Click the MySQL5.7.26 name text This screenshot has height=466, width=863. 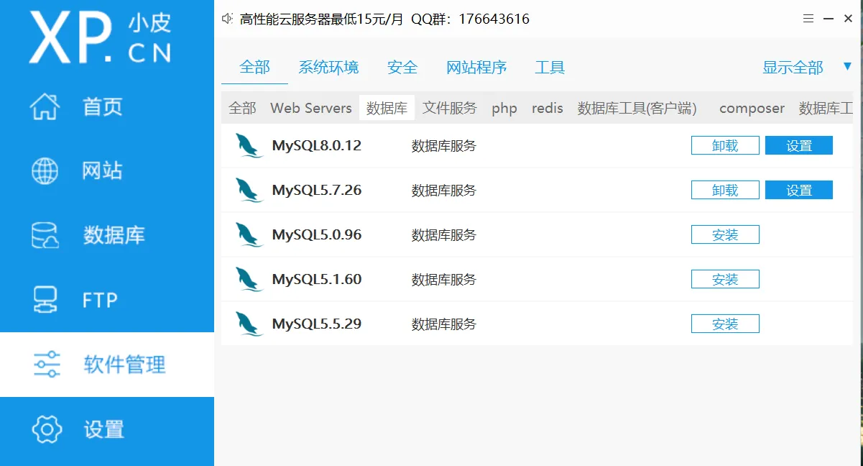click(317, 191)
